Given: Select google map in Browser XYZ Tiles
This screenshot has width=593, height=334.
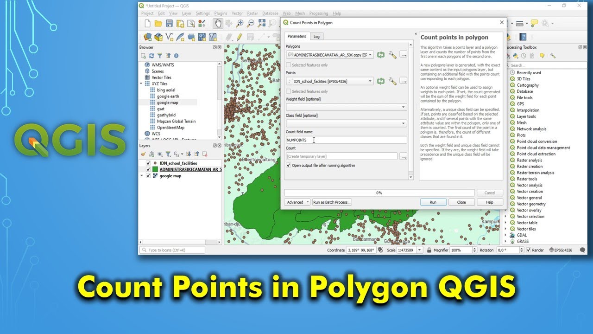Looking at the screenshot, I should [x=167, y=103].
